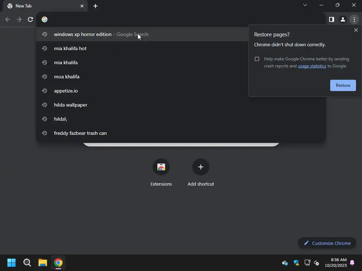Click the Chrome taskbar icon
The image size is (362, 271).
point(58,263)
